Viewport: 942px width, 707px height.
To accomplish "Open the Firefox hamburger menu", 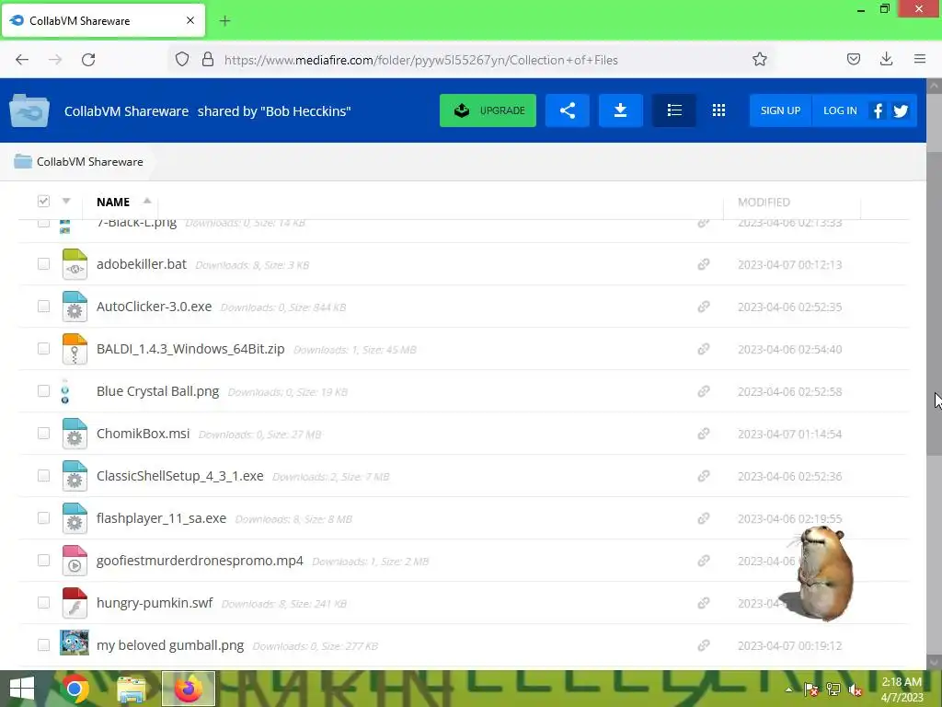I will 919,60.
